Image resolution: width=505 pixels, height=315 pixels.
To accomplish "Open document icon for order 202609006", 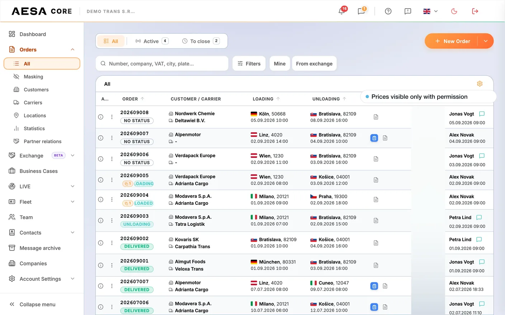I will point(376,159).
